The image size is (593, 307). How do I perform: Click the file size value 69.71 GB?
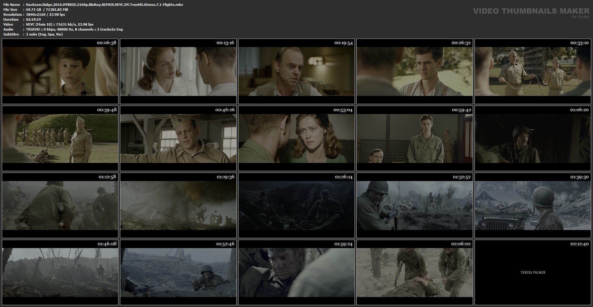pos(34,10)
